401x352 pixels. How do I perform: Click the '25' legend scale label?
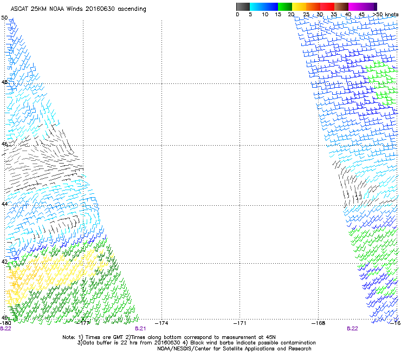pyautogui.click(x=306, y=15)
